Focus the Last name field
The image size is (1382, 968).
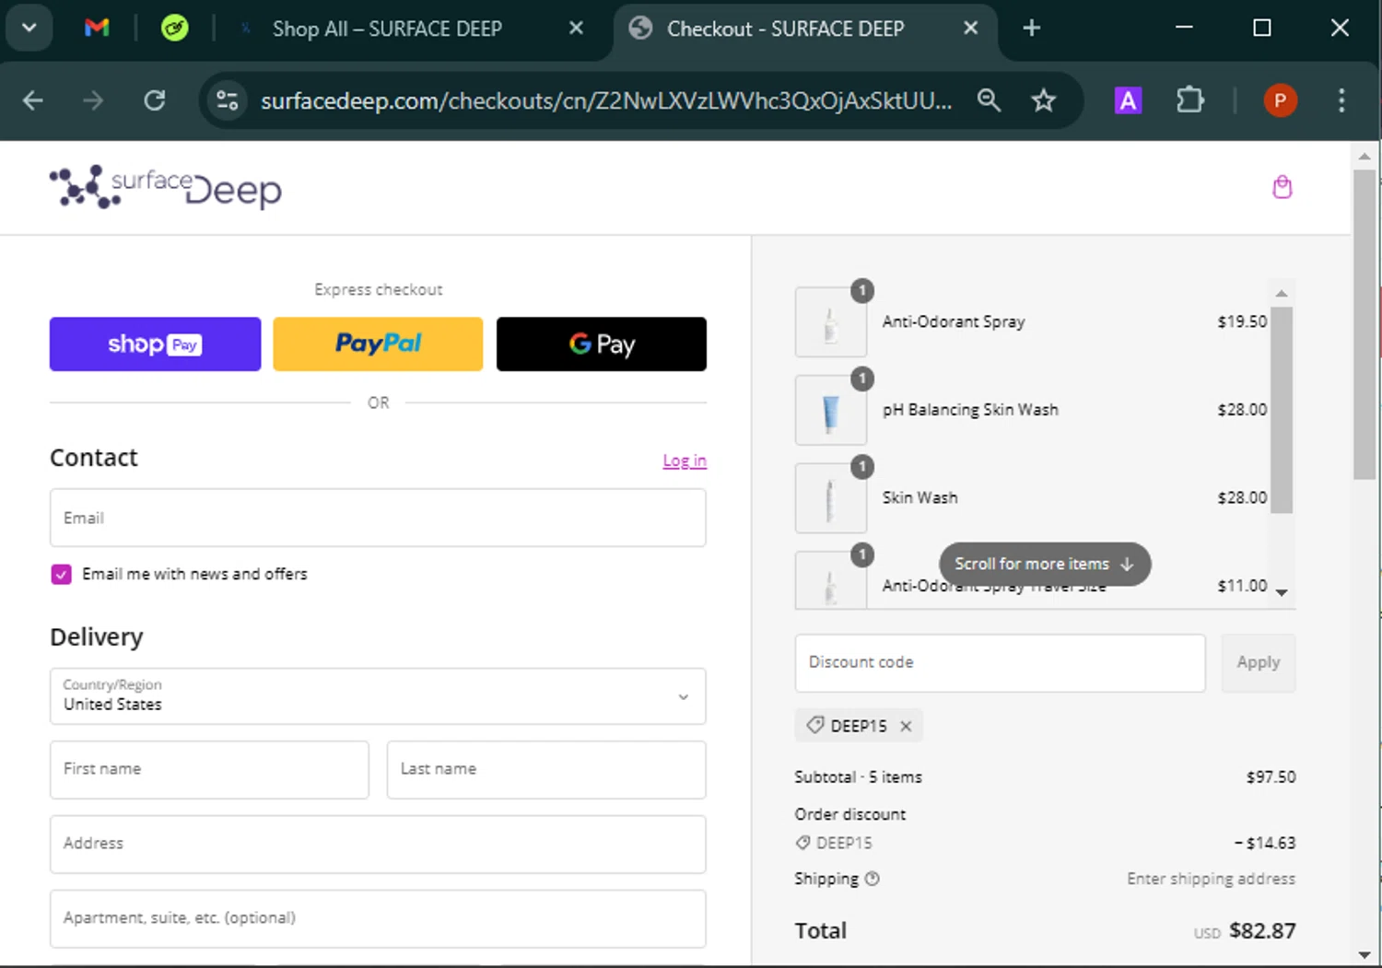[546, 770]
